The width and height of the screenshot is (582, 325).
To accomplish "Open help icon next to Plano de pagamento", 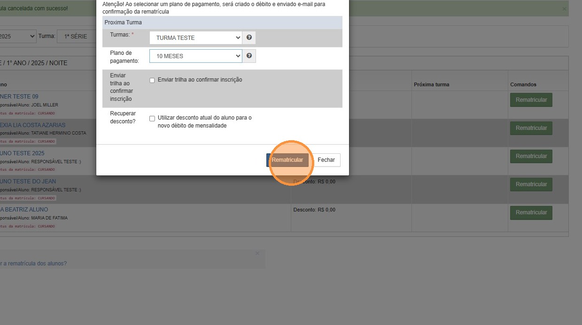I will click(x=249, y=56).
